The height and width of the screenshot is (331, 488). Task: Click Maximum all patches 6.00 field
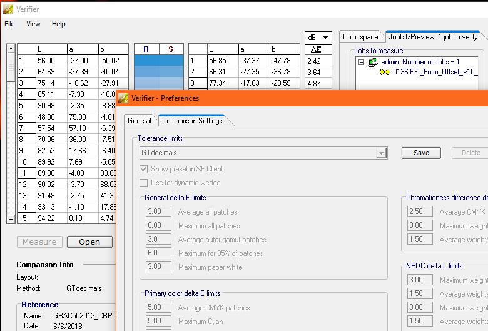158,225
